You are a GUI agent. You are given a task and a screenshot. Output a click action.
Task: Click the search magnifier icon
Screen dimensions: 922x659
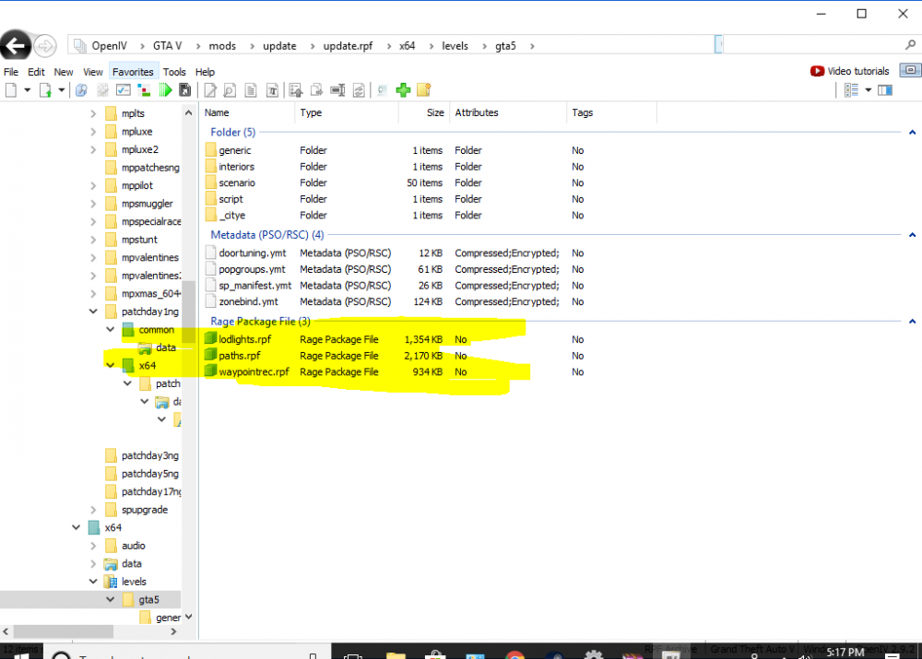click(x=911, y=45)
